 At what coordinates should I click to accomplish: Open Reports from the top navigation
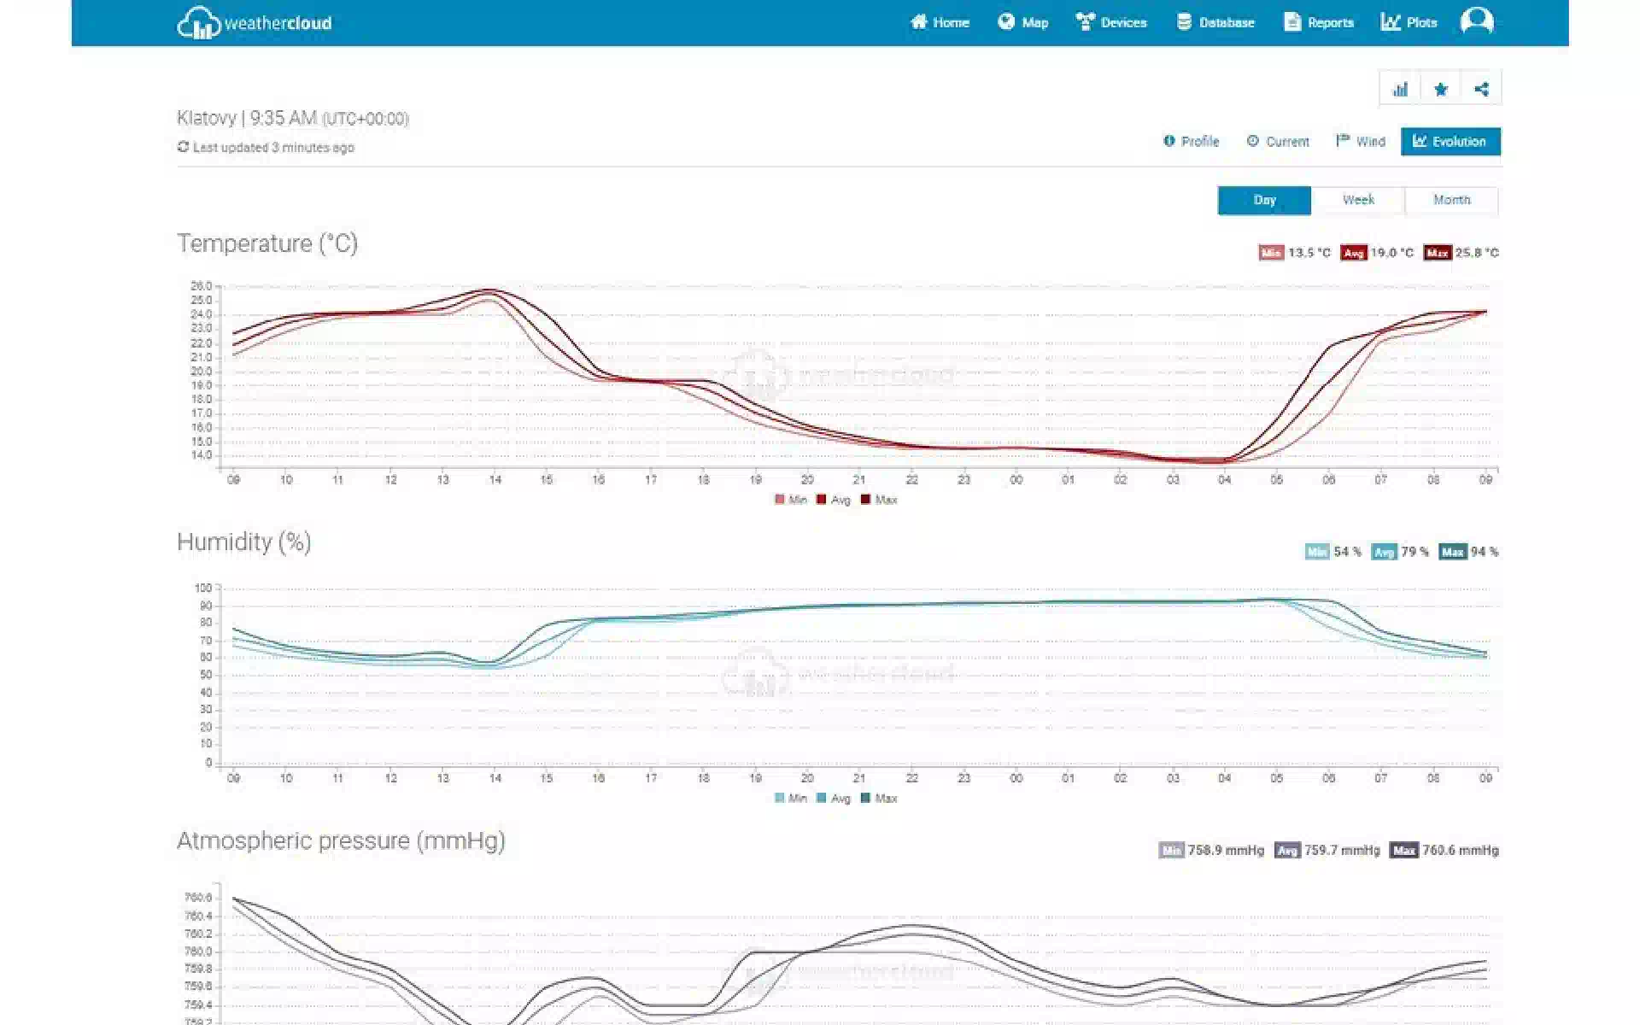click(1319, 22)
